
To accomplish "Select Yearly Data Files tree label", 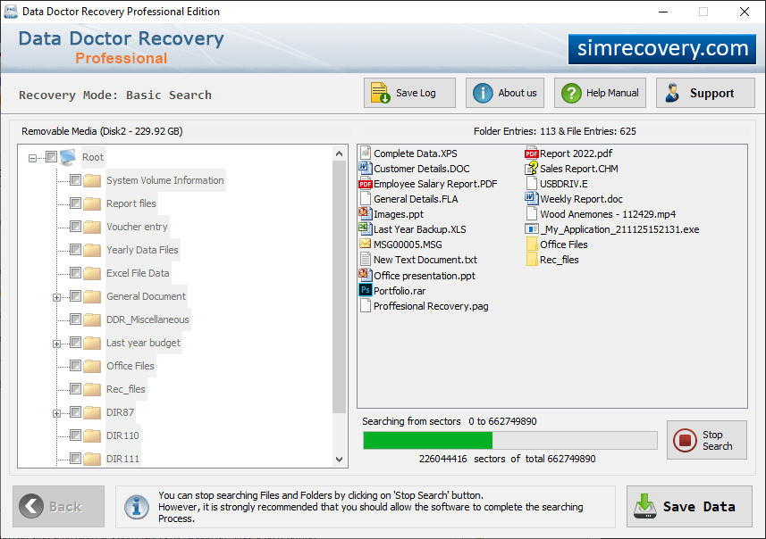I will (x=142, y=250).
